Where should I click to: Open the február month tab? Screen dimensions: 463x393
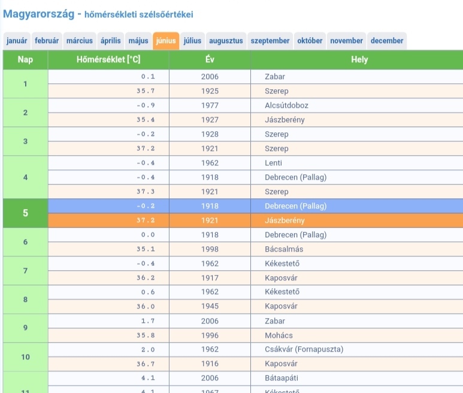pyautogui.click(x=47, y=41)
